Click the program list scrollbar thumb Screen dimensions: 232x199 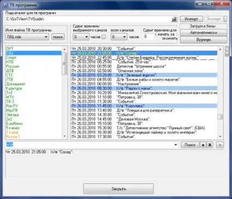tap(220, 117)
